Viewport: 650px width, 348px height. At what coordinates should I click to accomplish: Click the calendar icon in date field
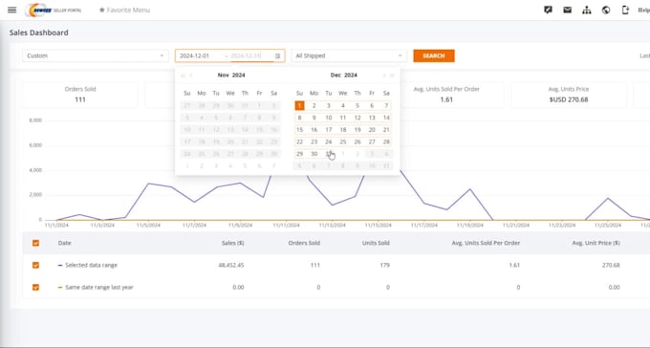(x=278, y=55)
